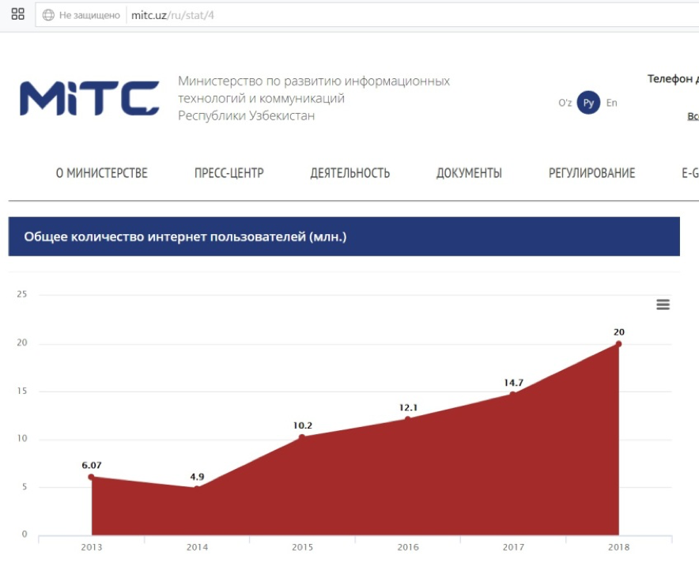Select the Ру language button
699x567 pixels.
(588, 103)
